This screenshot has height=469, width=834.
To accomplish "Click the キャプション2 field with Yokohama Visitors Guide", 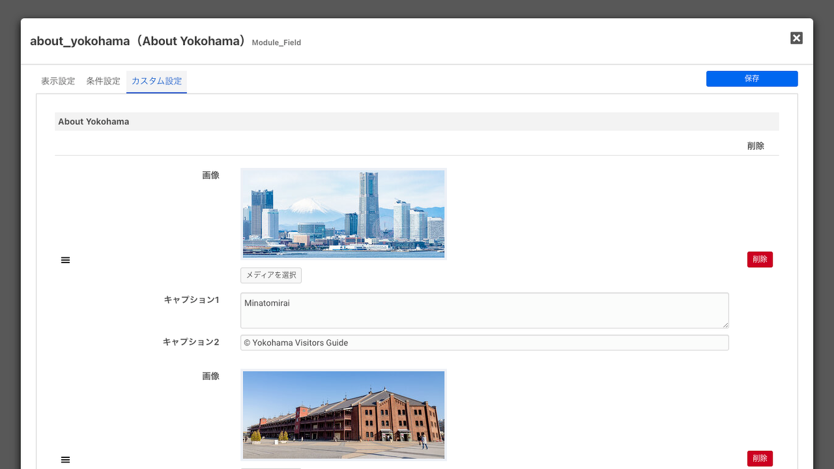I will [484, 343].
